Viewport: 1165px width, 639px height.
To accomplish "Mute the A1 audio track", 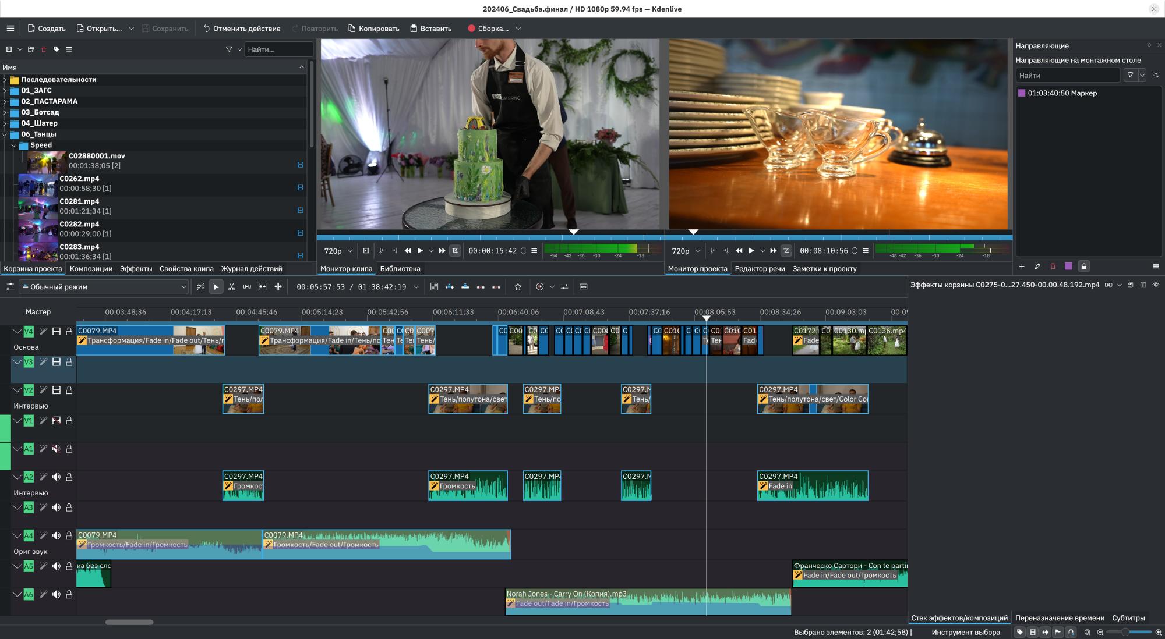I will pos(57,449).
